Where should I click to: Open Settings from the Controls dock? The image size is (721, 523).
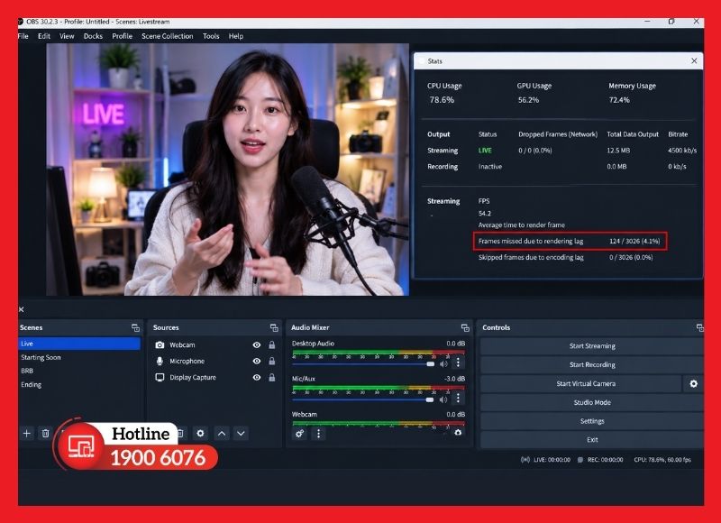click(x=592, y=421)
